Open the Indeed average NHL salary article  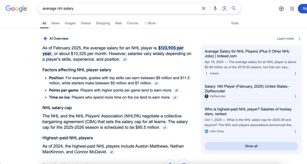pos(247,54)
